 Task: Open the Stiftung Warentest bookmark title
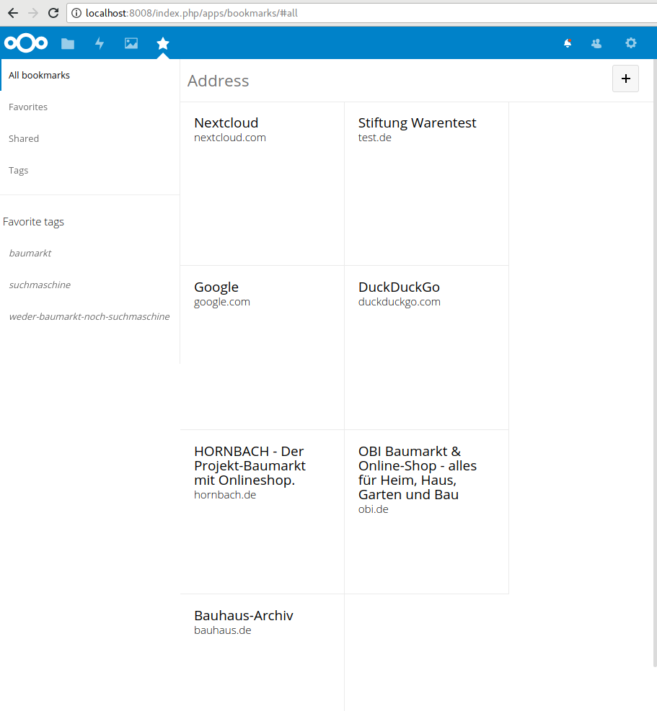click(x=418, y=123)
